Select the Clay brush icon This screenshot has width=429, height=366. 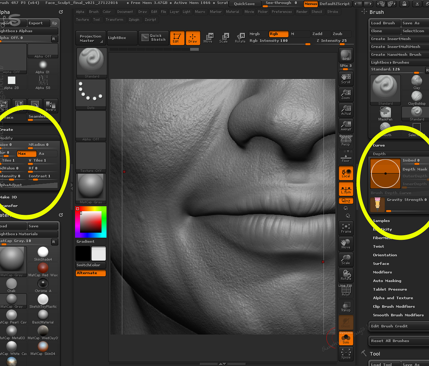(416, 82)
